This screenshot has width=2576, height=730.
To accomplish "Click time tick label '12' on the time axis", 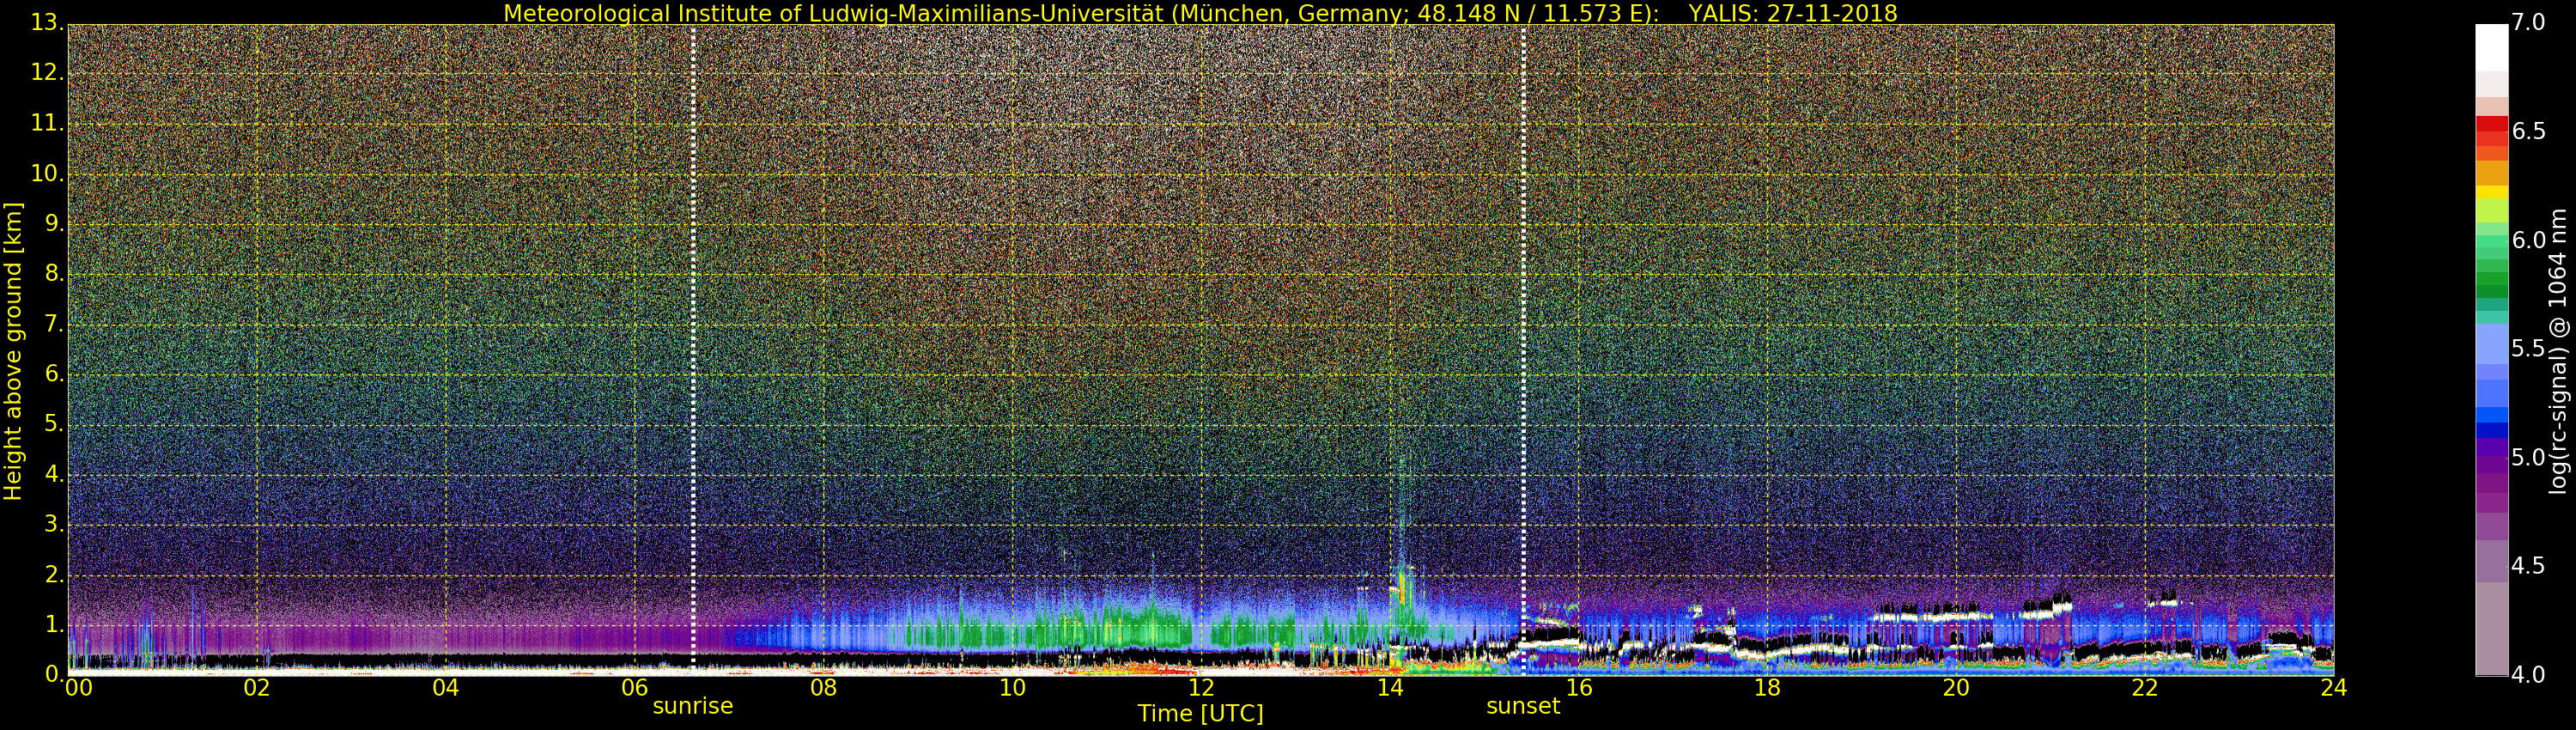I will coord(1201,688).
